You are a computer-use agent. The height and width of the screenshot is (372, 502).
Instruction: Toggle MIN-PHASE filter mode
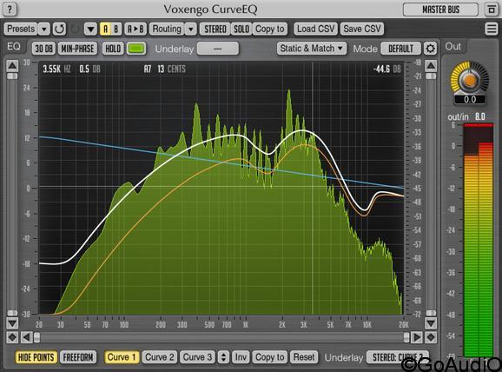click(x=77, y=49)
